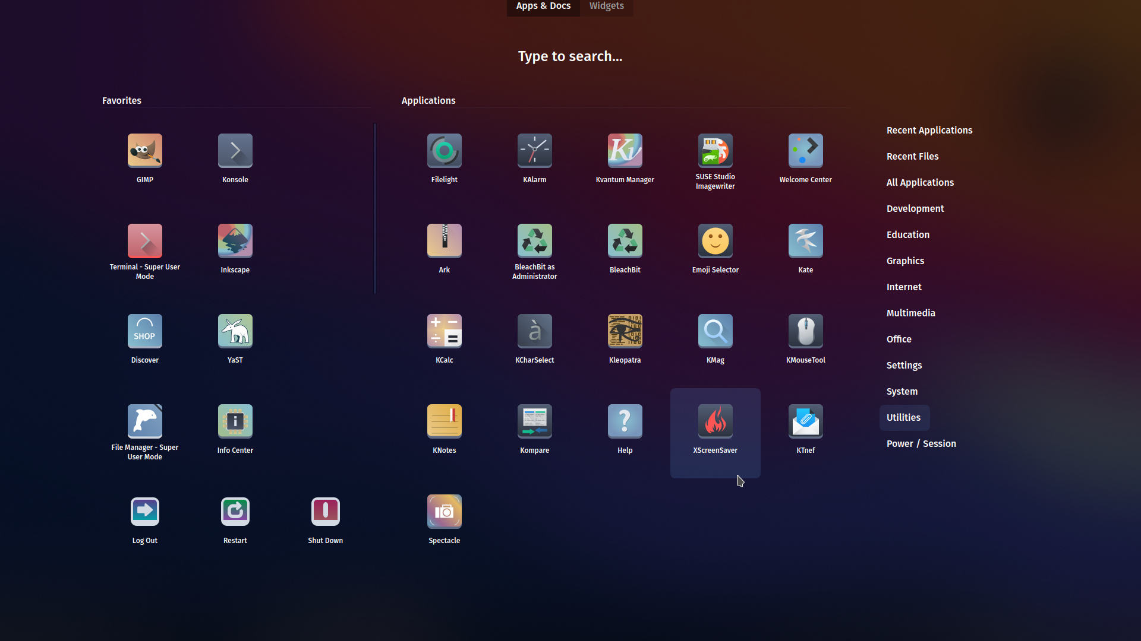Open Kvantum Manager
1141x641 pixels.
[625, 151]
